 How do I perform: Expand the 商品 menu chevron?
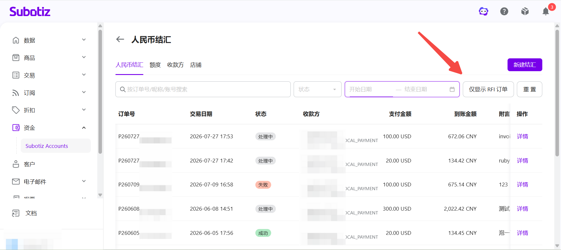coord(84,57)
